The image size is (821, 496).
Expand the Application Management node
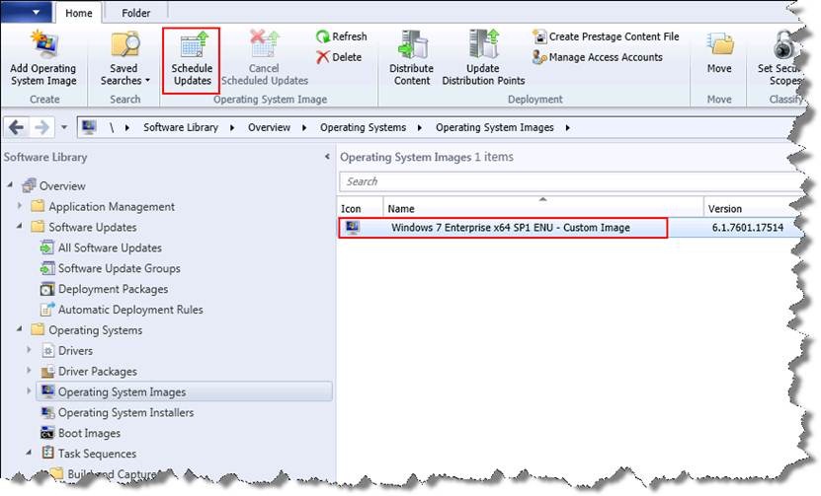[20, 205]
